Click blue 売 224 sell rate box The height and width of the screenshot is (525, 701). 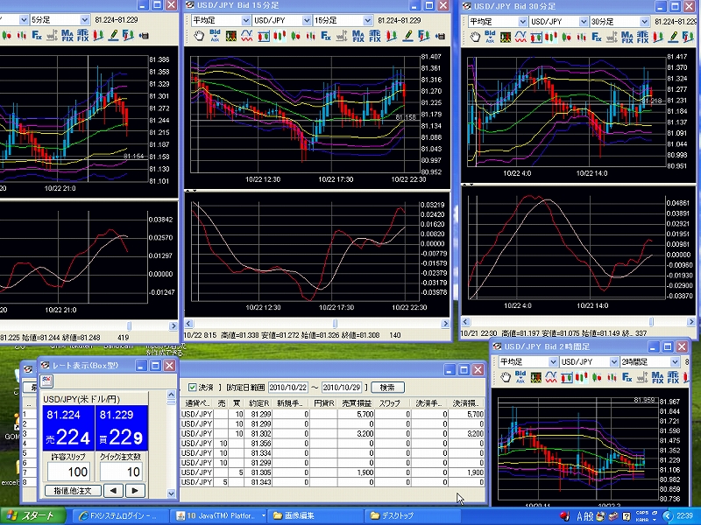68,428
